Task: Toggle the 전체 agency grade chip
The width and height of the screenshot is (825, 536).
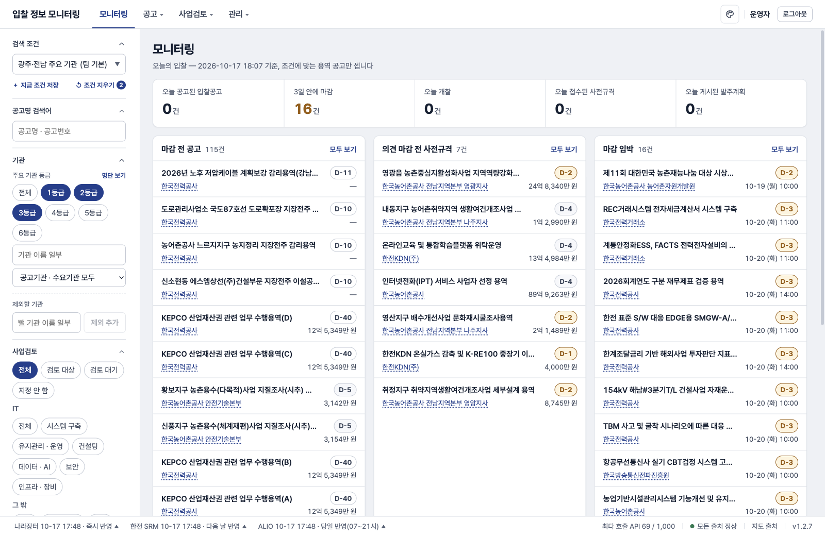Action: point(25,193)
